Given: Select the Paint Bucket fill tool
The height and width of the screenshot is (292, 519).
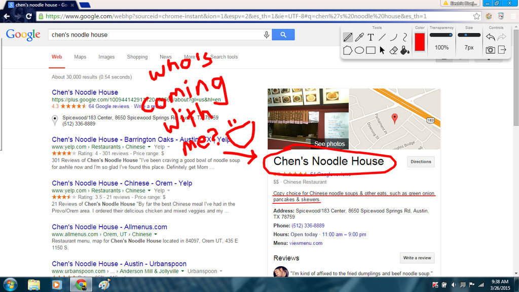Looking at the screenshot, I should [405, 50].
